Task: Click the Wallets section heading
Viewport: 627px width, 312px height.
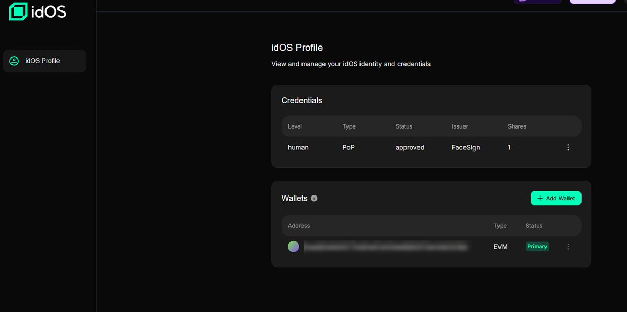Action: click(x=295, y=198)
